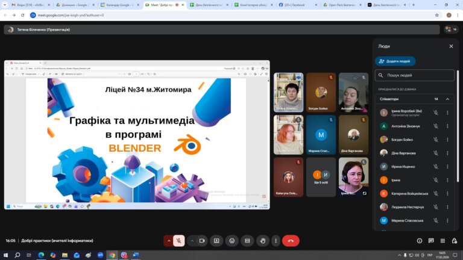Open options menu for Ирина Ищенко
The height and width of the screenshot is (260, 463).
(x=447, y=167)
